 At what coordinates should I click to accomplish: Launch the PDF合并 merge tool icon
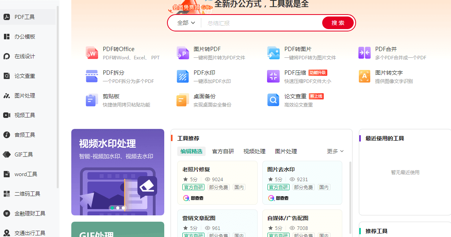(x=364, y=53)
